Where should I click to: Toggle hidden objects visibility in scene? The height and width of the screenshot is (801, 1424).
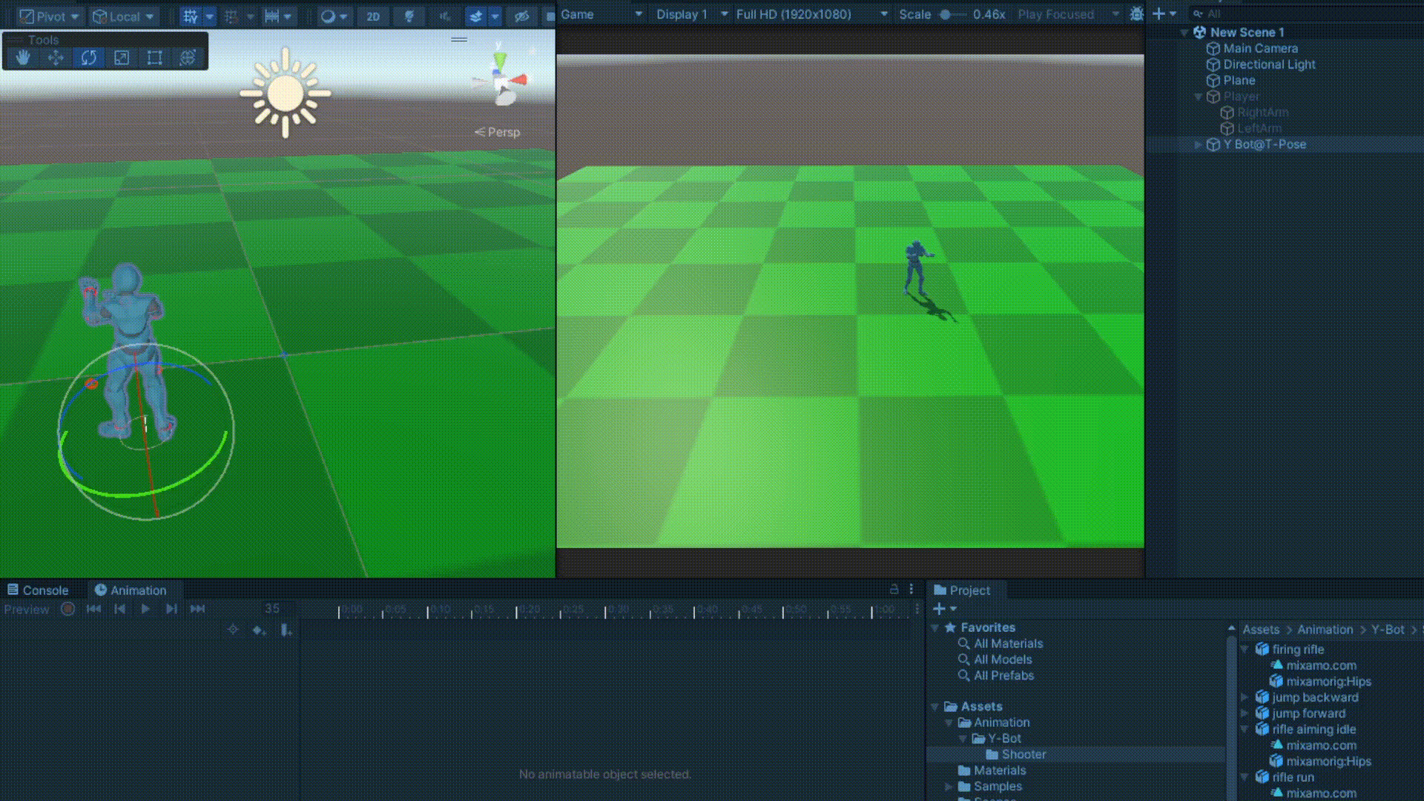pos(521,16)
